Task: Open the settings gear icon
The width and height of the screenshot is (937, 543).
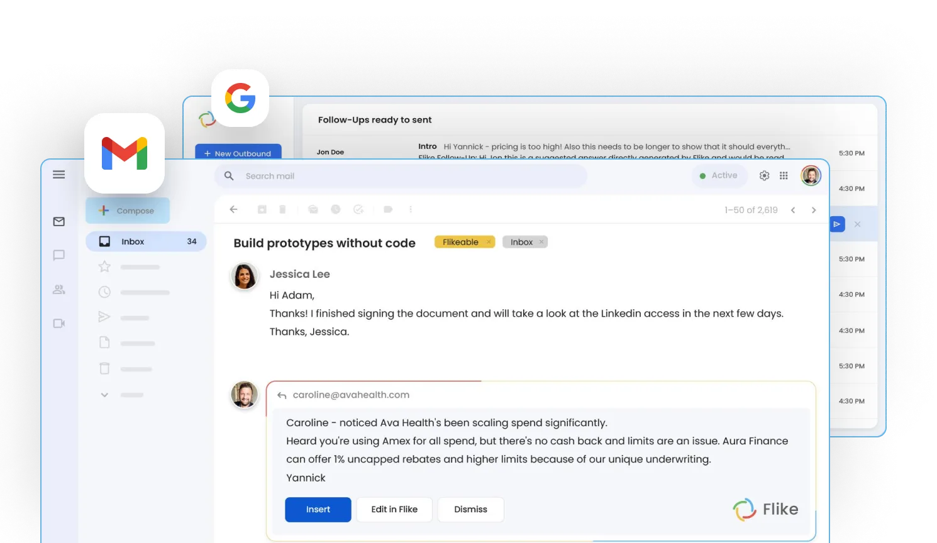Action: [764, 176]
